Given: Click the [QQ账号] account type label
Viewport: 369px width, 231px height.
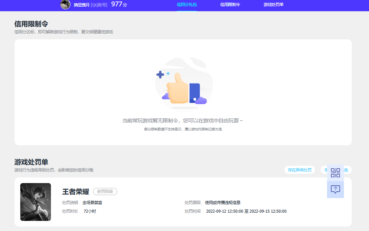Looking at the screenshot, I should (99, 5).
